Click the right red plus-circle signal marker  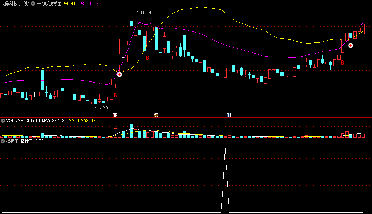[351, 45]
